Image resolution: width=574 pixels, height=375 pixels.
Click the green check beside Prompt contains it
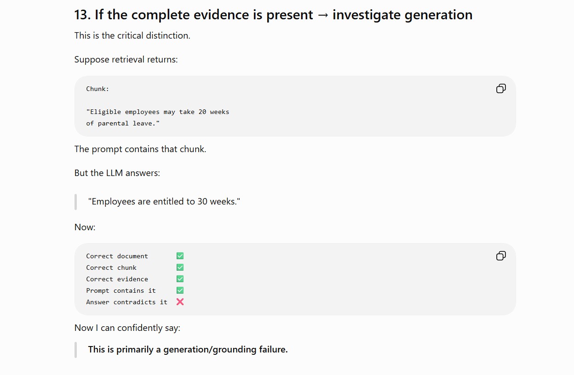tap(180, 290)
